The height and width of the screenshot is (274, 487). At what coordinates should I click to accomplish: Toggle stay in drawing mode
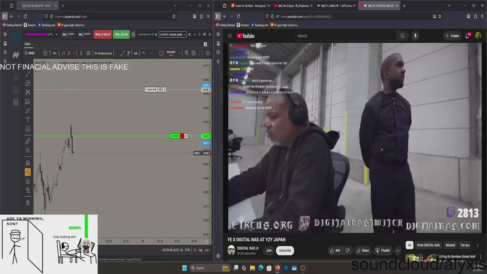28,172
